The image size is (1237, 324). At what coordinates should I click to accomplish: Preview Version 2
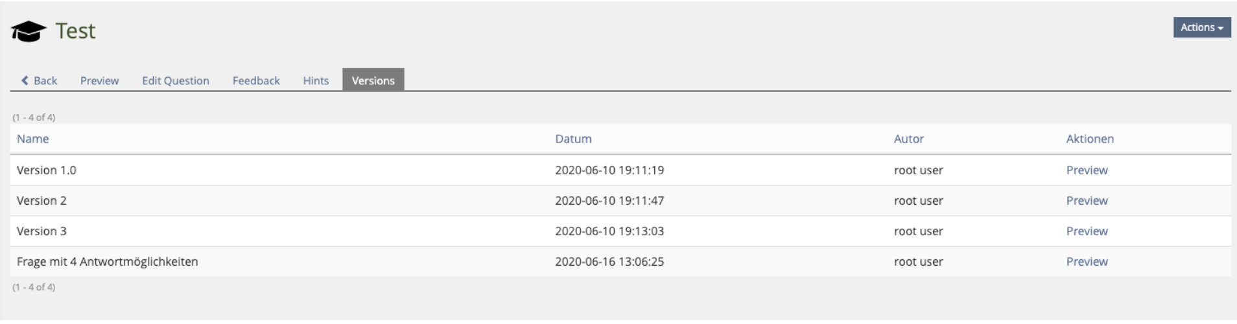point(1087,201)
